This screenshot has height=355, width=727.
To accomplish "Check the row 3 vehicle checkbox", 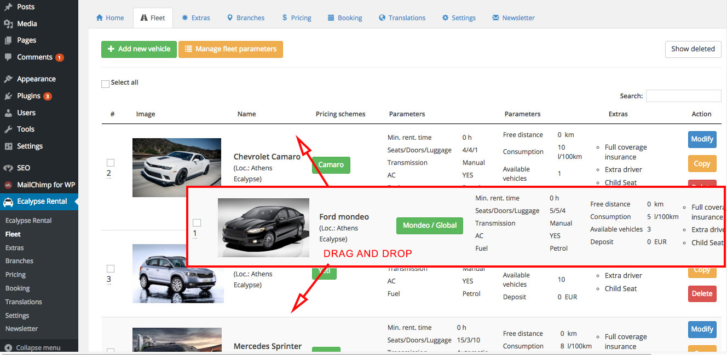I will pyautogui.click(x=111, y=269).
